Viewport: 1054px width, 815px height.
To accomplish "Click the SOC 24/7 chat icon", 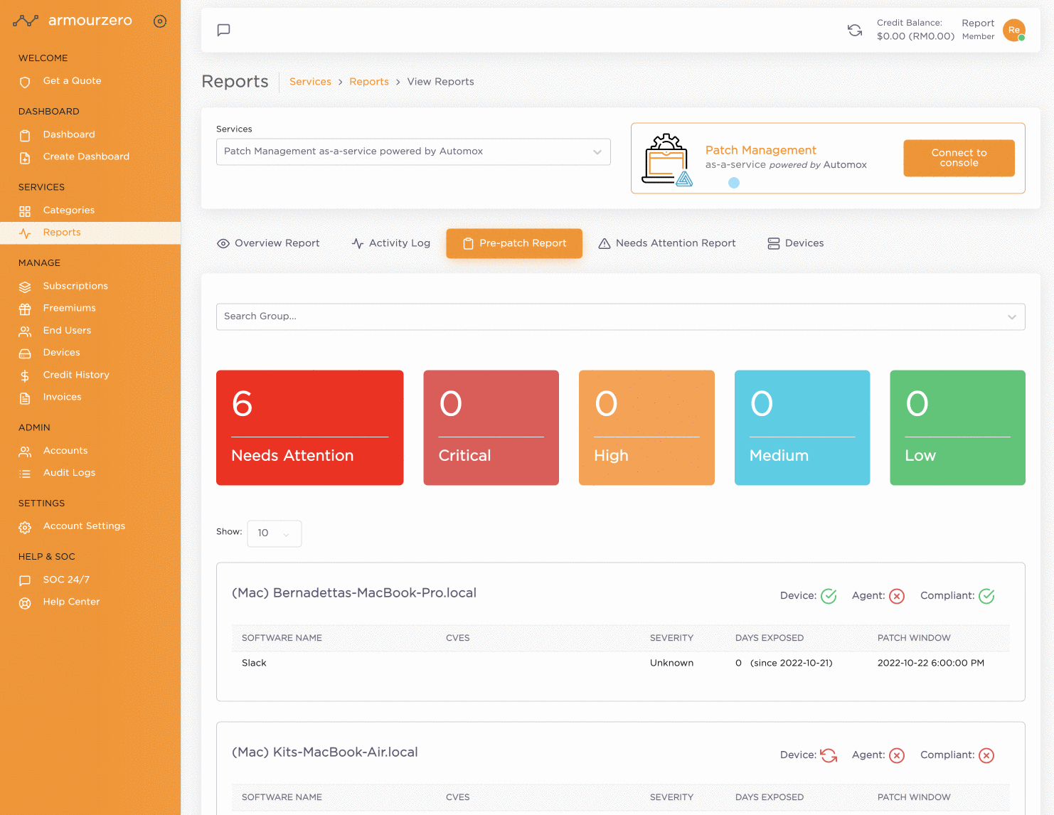I will [x=25, y=580].
